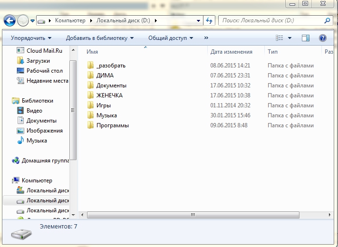Click the refresh button beside address bar
338x247 pixels.
tap(209, 21)
